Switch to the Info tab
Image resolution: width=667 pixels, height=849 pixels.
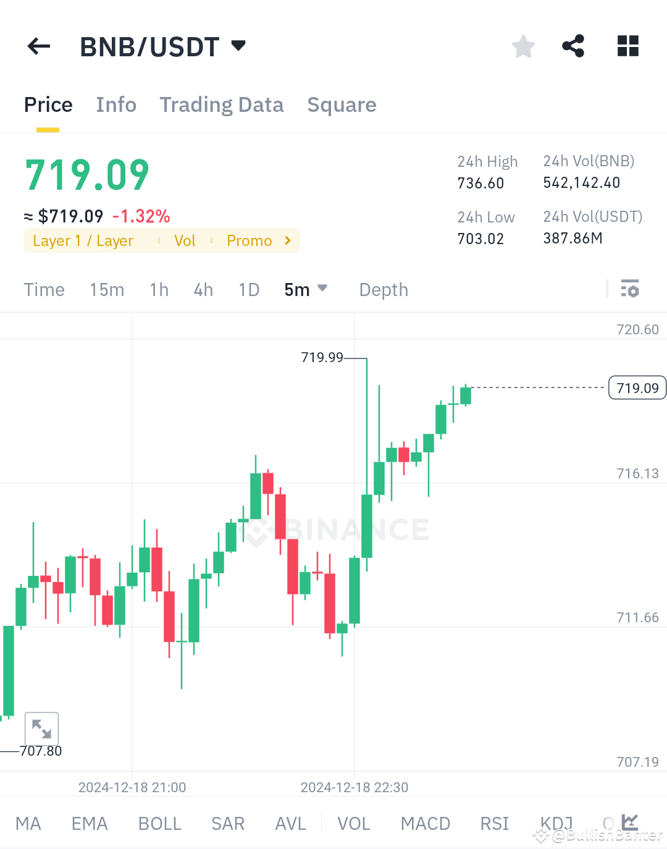point(116,104)
